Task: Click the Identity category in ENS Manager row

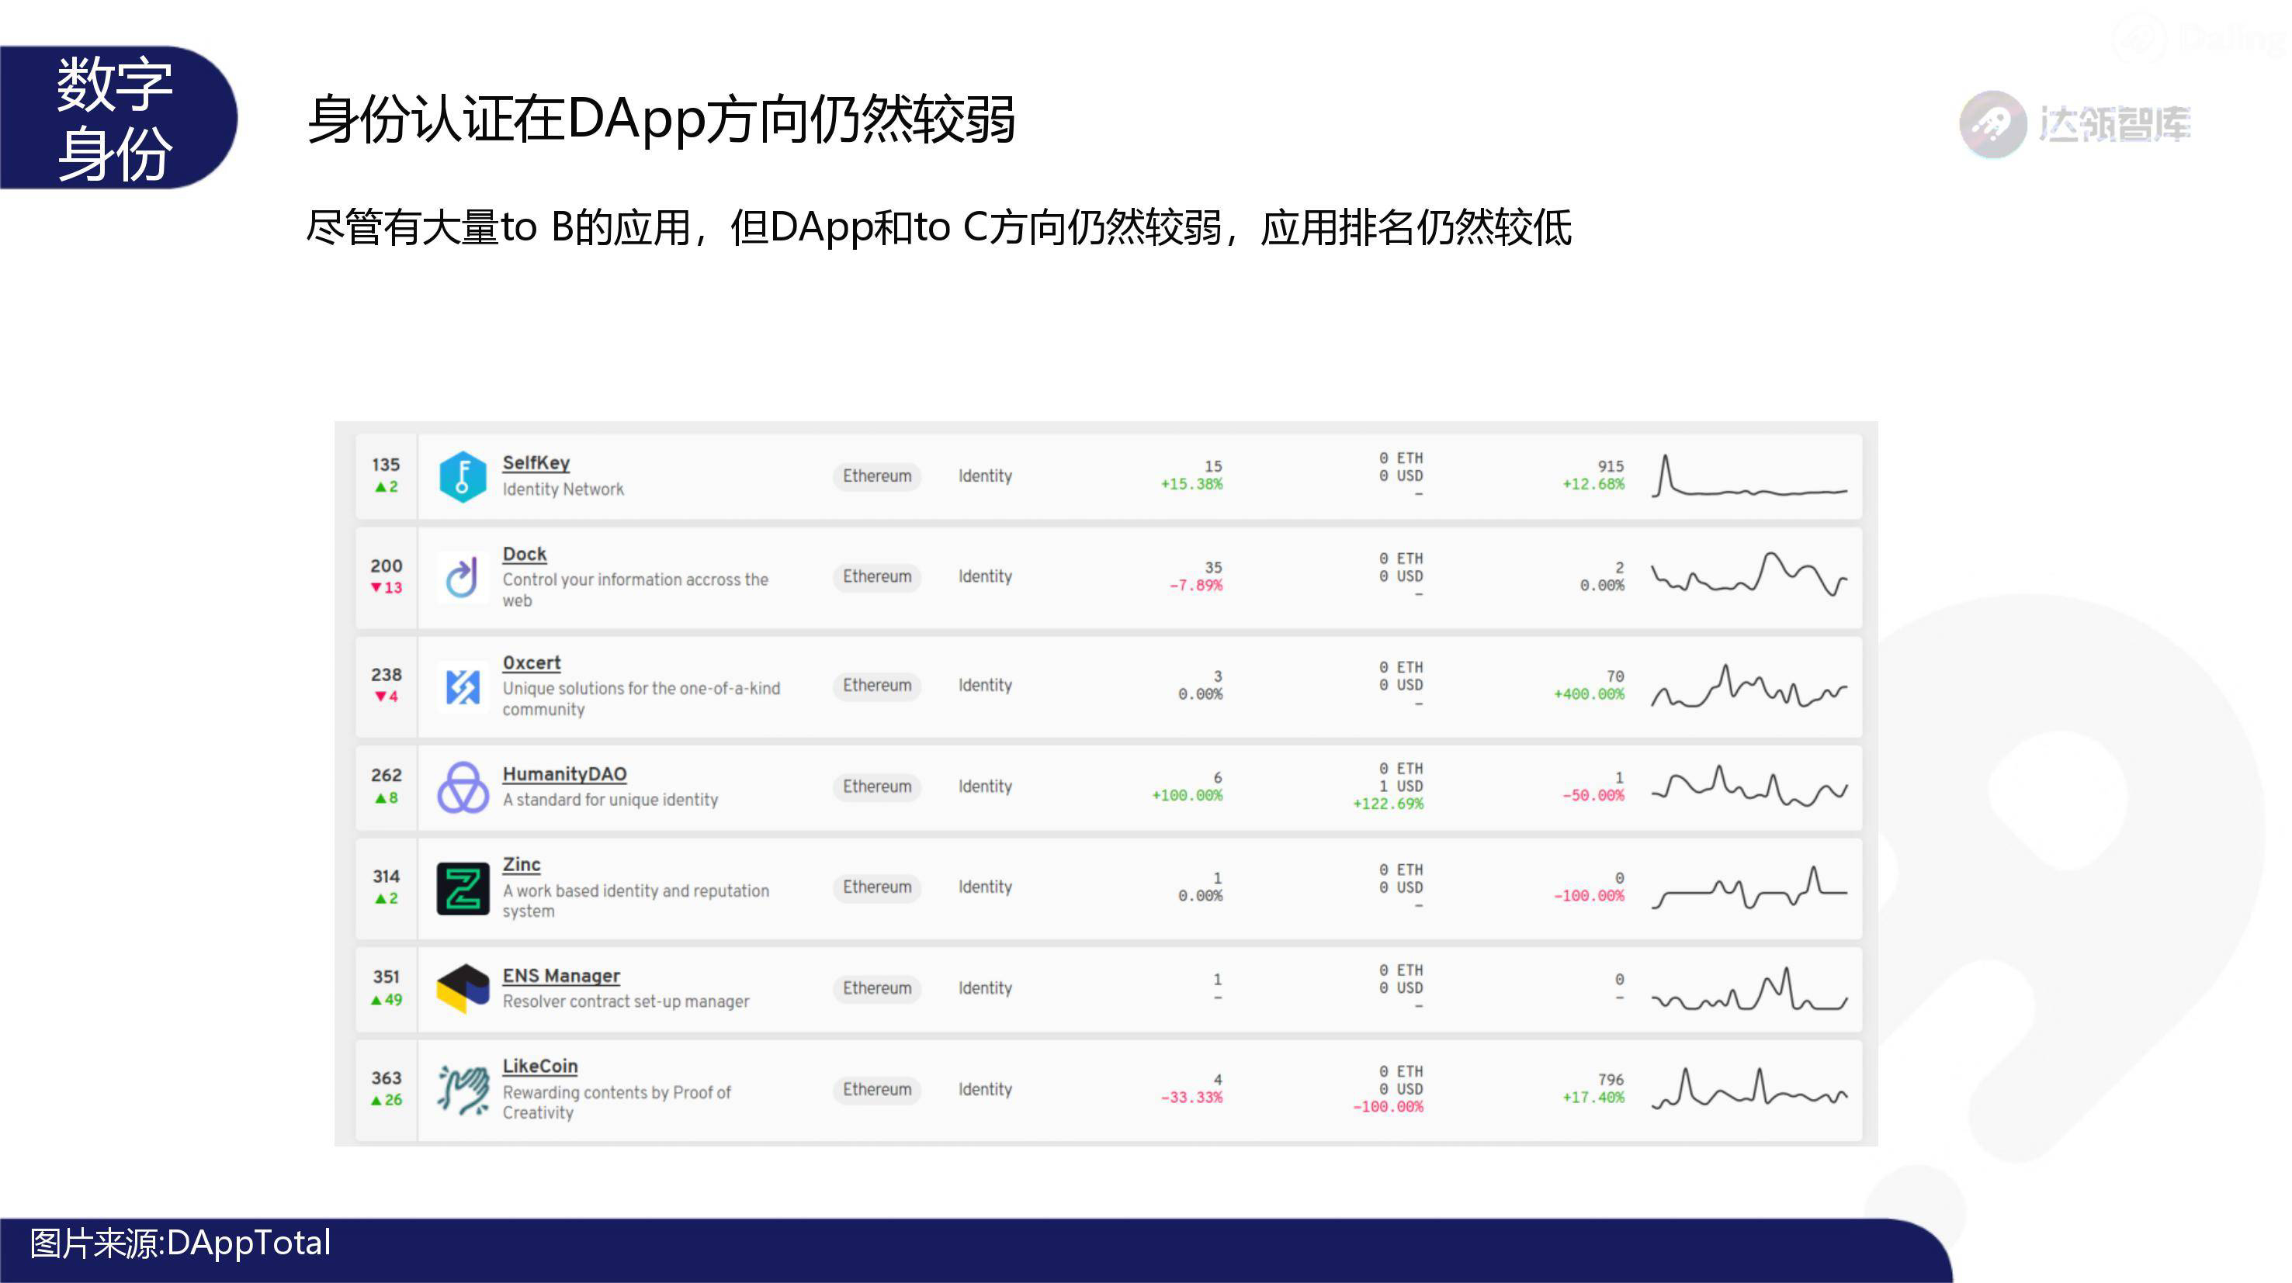Action: pyautogui.click(x=985, y=989)
